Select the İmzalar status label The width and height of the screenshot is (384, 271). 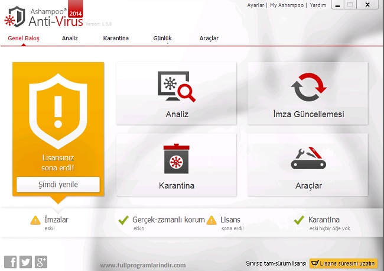coord(56,220)
